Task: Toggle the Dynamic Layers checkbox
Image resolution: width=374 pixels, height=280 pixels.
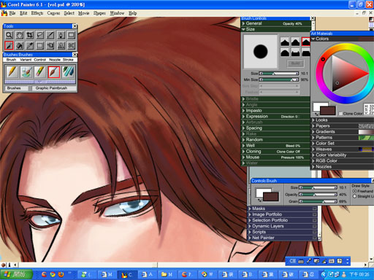Action: (x=315, y=226)
